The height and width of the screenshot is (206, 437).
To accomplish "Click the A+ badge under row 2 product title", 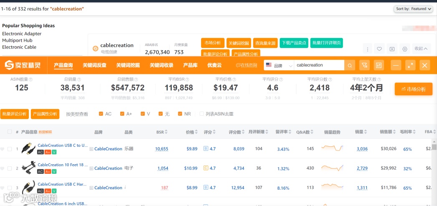I will tap(48, 171).
